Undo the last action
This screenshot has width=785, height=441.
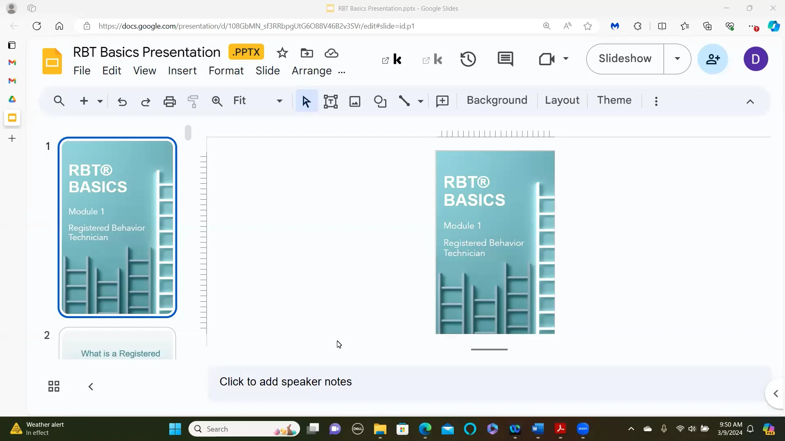click(x=122, y=101)
